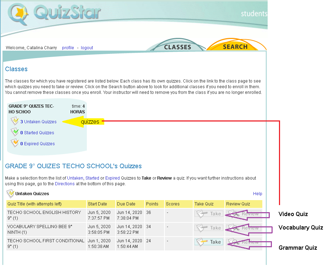Review the TECHO SCHOOL FIRST CONDITIONAL quiz
Viewport: 324px width, 266px height.
click(244, 242)
